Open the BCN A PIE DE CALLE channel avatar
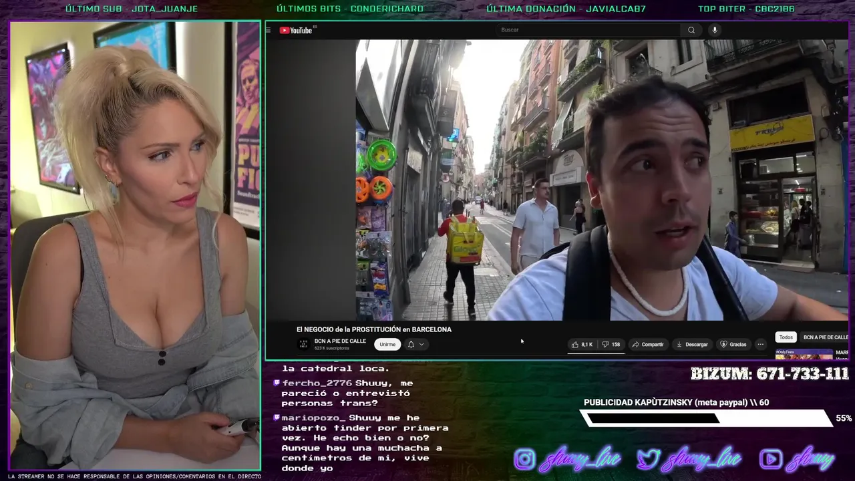Screen dimensions: 855x481 303,344
